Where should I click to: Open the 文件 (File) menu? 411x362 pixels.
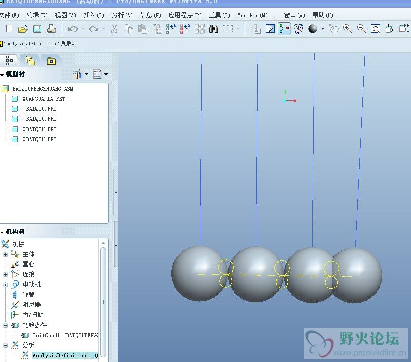10,15
